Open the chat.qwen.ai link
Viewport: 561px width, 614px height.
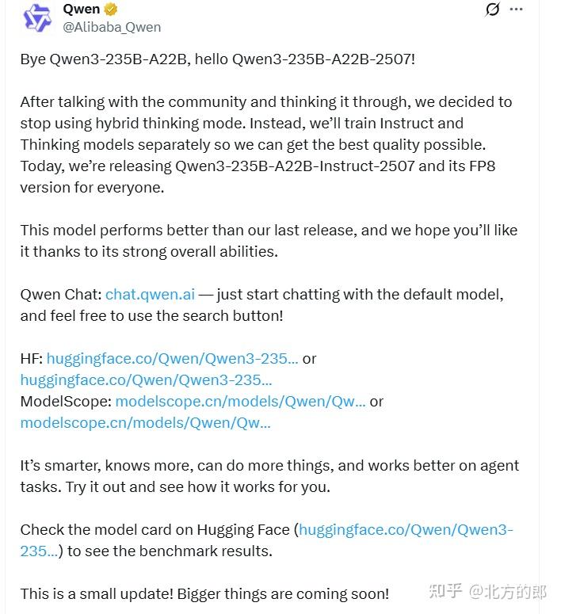pyautogui.click(x=150, y=294)
